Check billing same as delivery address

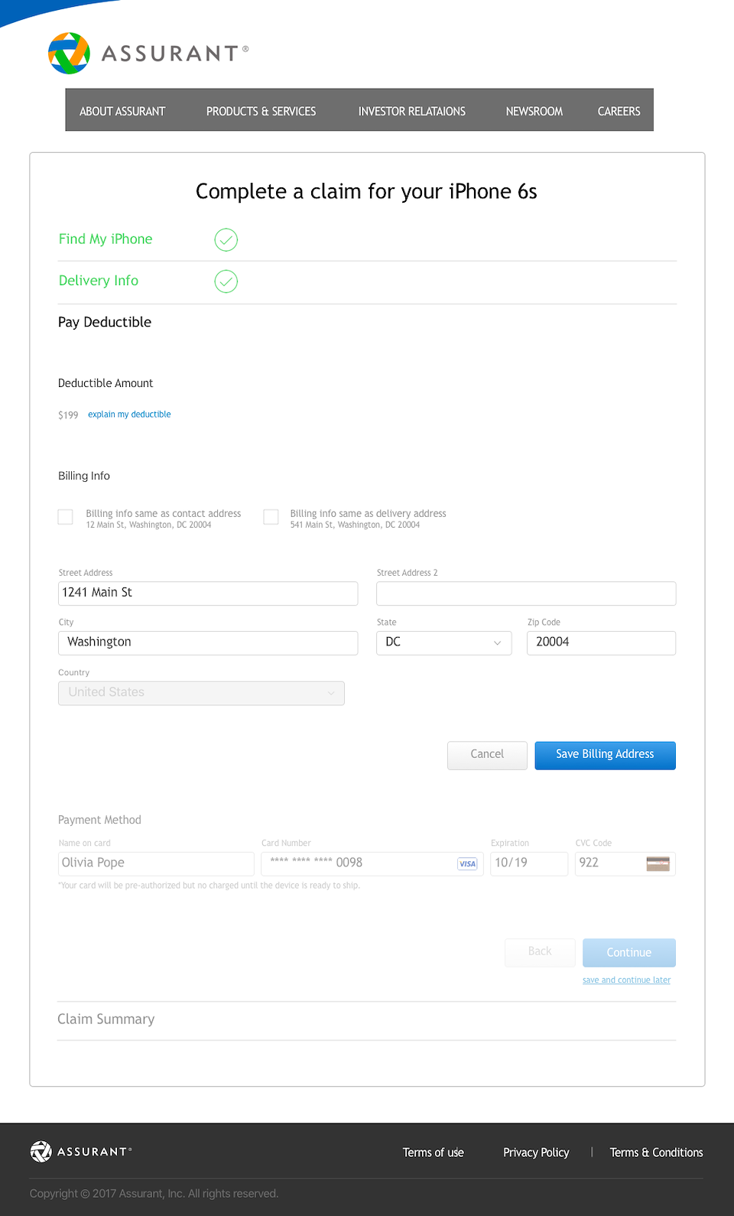point(271,517)
